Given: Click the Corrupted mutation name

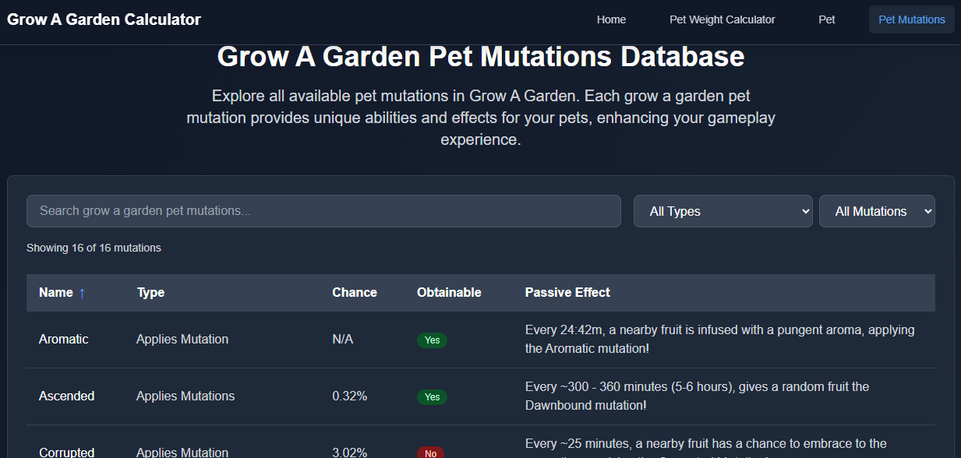Looking at the screenshot, I should coord(66,453).
